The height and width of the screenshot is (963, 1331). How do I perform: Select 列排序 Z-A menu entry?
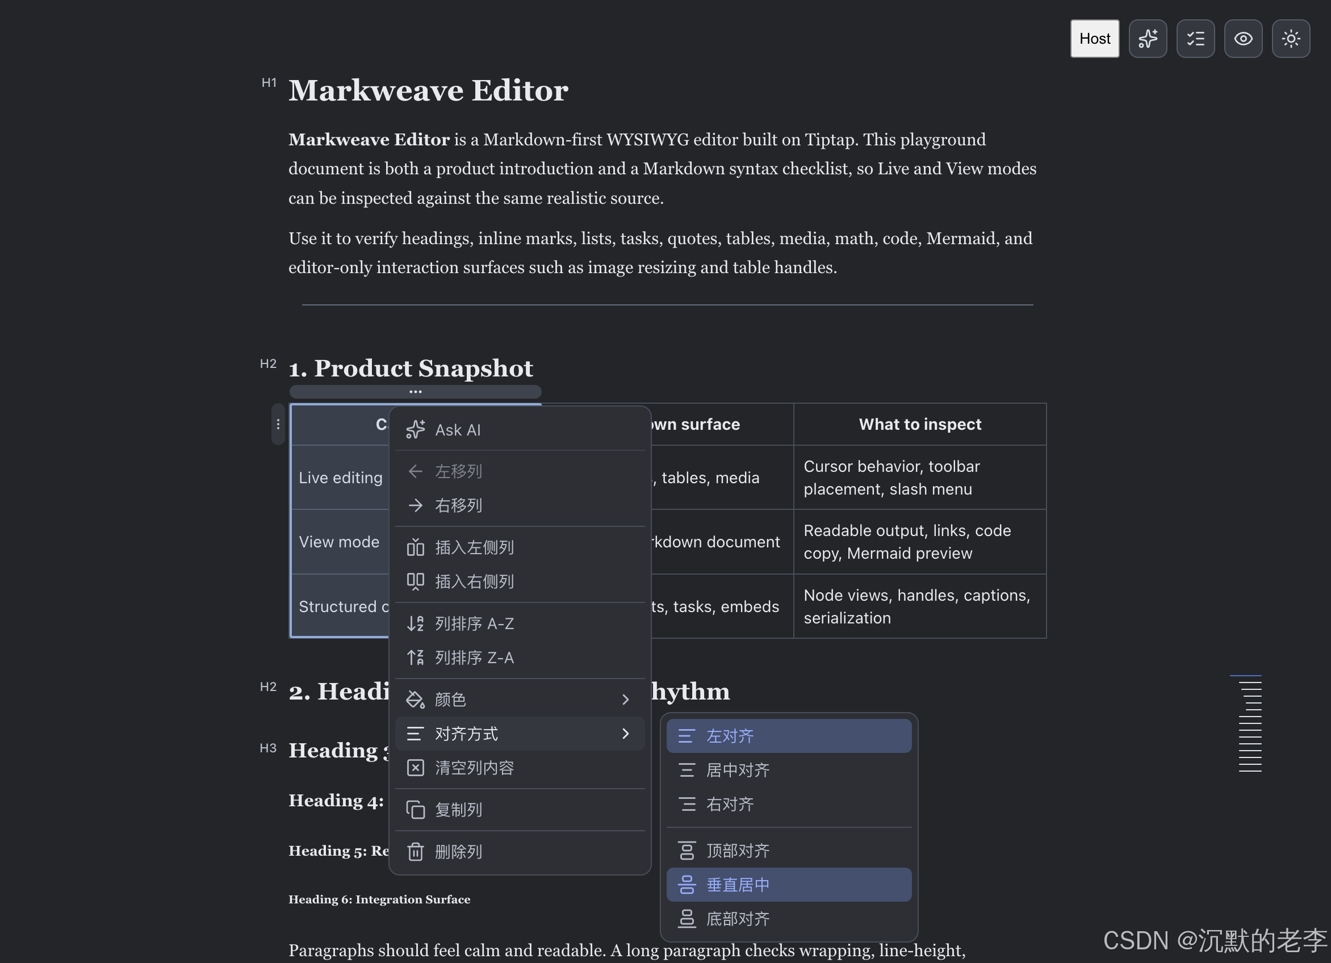pyautogui.click(x=520, y=658)
